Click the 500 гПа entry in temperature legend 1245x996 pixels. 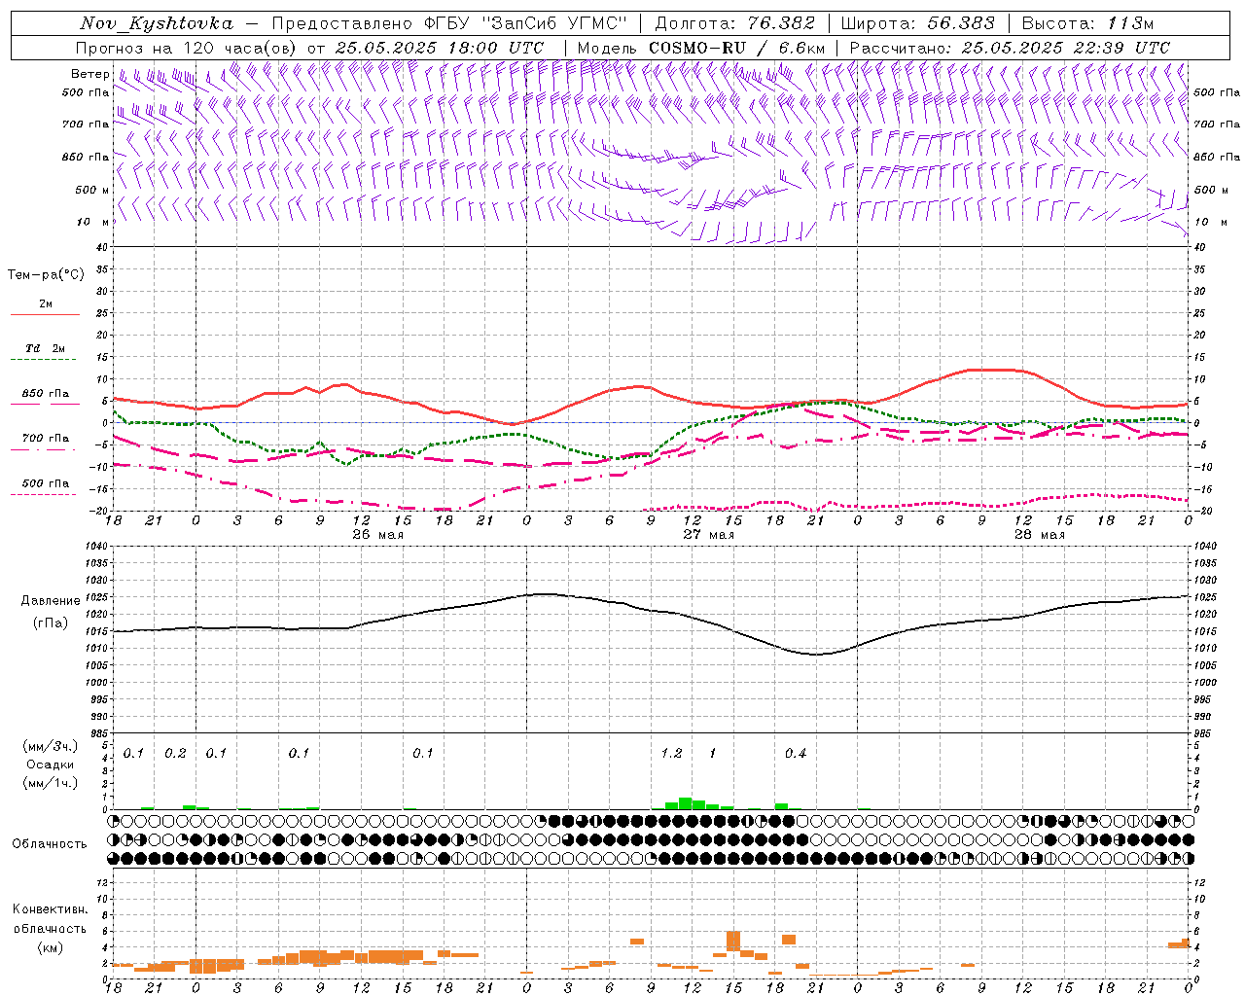tap(46, 483)
